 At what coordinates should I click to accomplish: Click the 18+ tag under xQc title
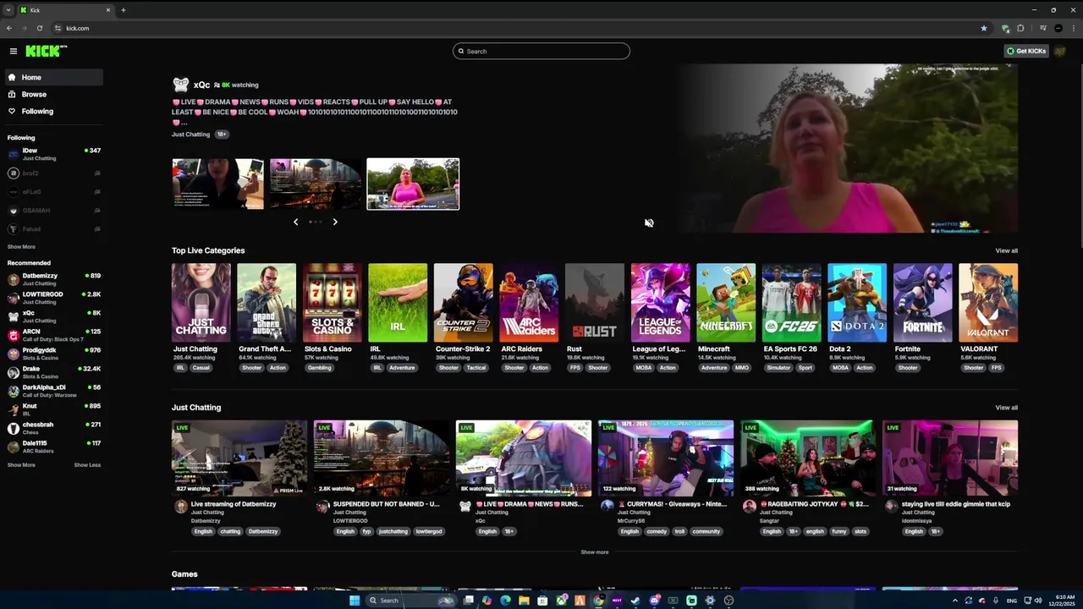(222, 134)
